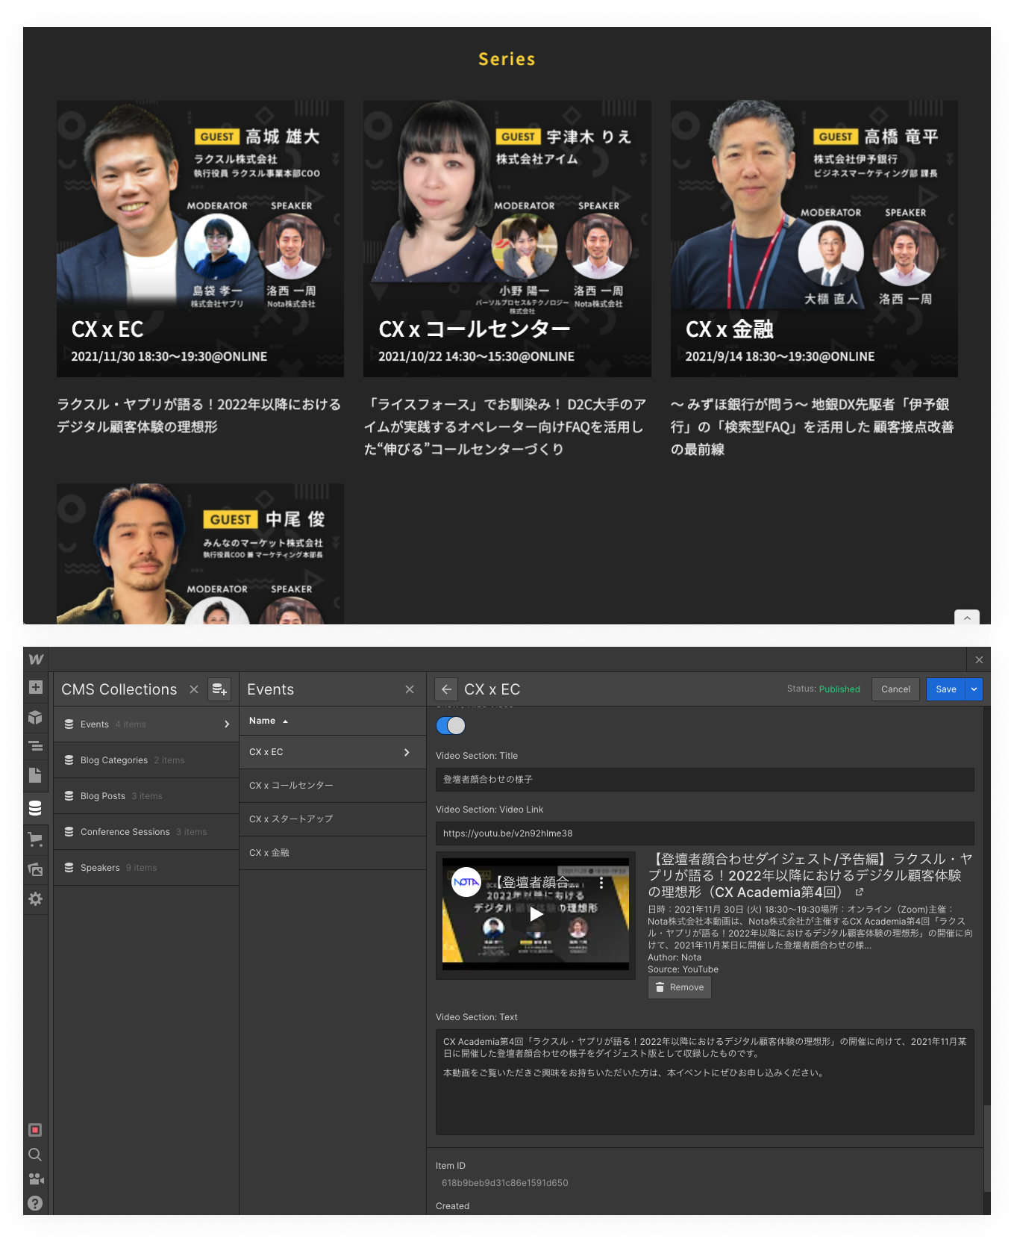Click the Remove video button
This screenshot has width=1014, height=1242.
[679, 987]
